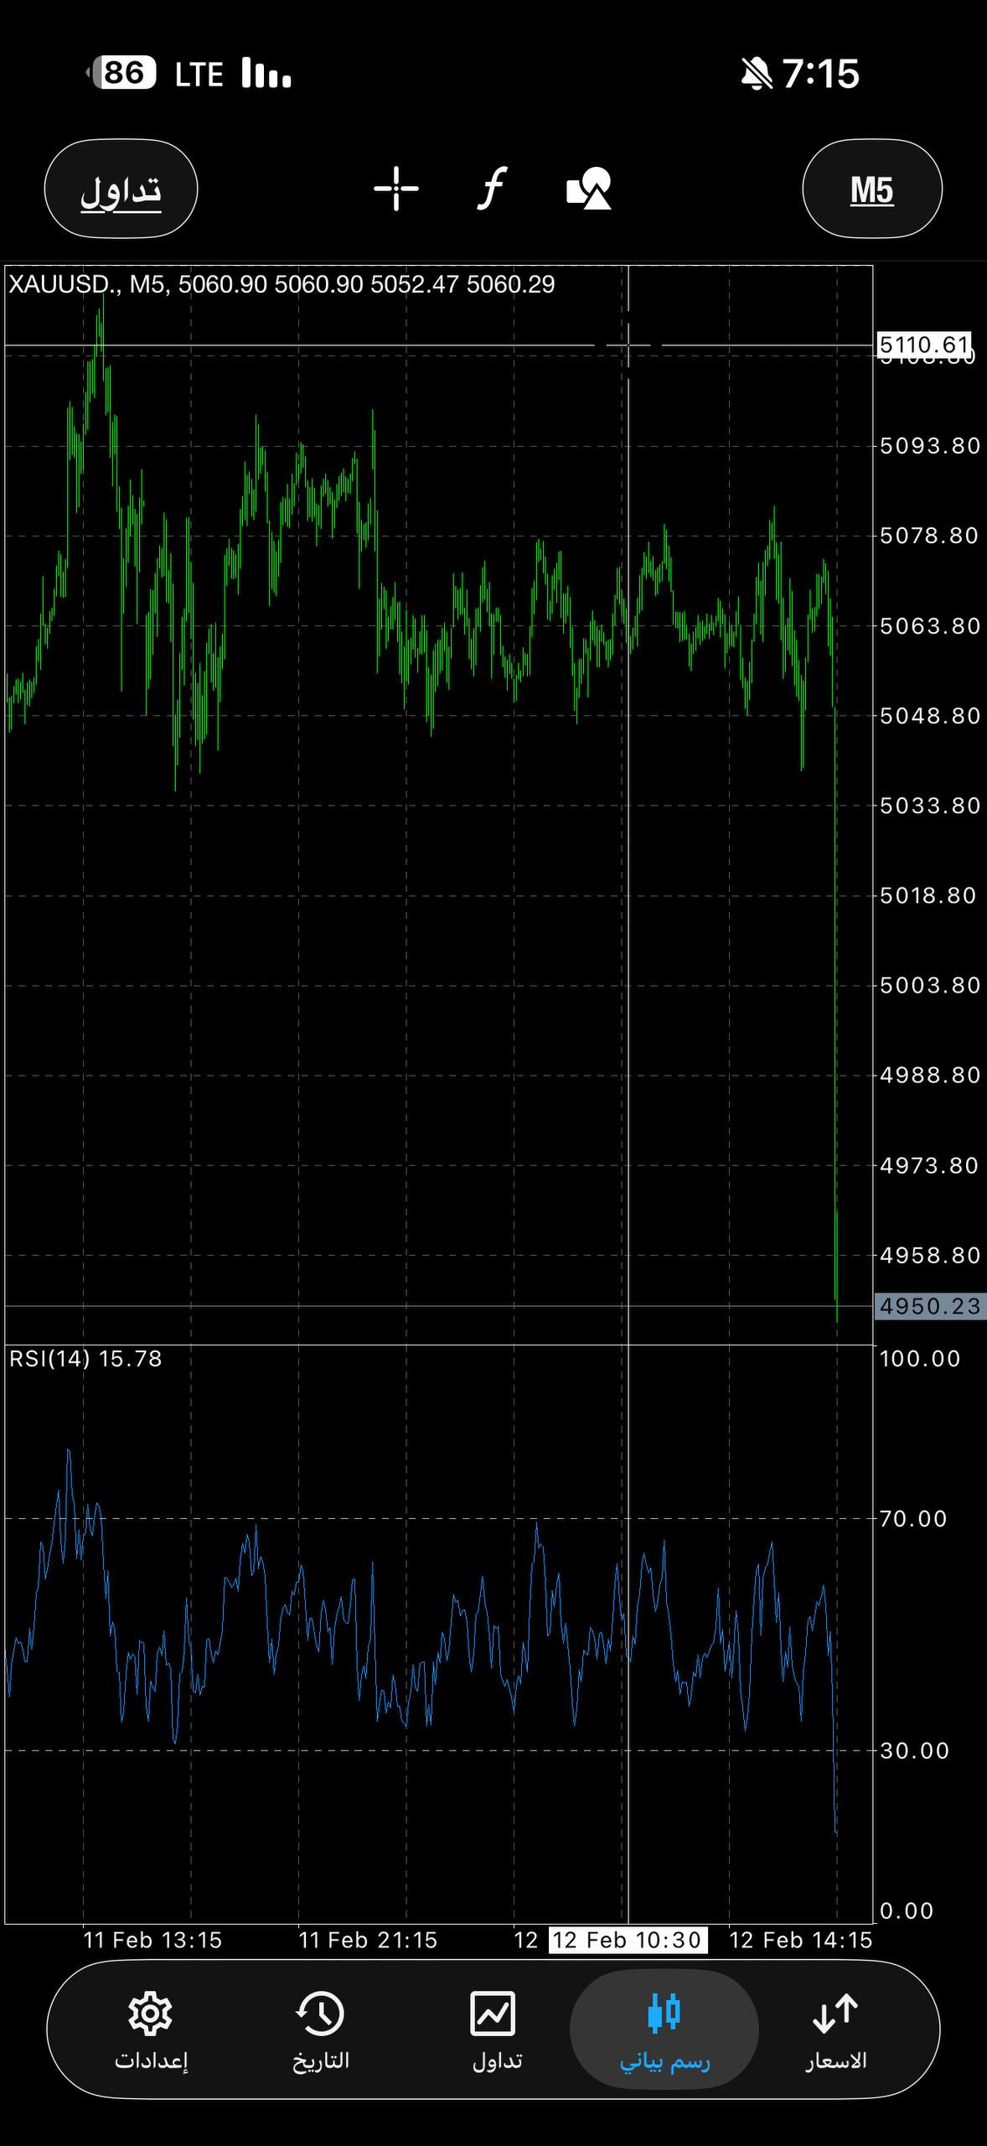Tap the battery 86 indicator
The width and height of the screenshot is (987, 2146).
(x=123, y=74)
